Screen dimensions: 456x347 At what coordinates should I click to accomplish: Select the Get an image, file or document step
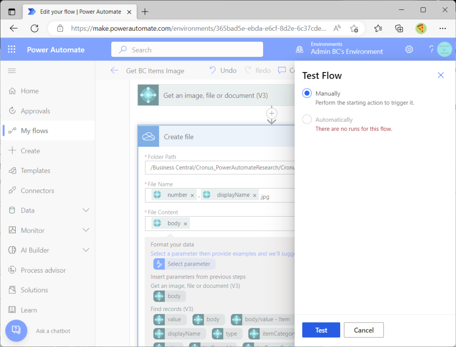point(216,95)
